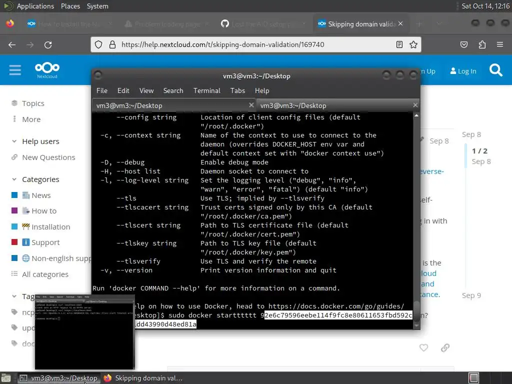512x384 pixels.
Task: Open New Questions link
Action: click(x=48, y=157)
